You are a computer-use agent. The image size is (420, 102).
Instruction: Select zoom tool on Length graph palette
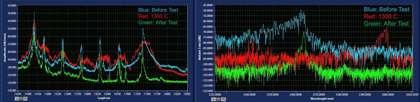pos(21,99)
